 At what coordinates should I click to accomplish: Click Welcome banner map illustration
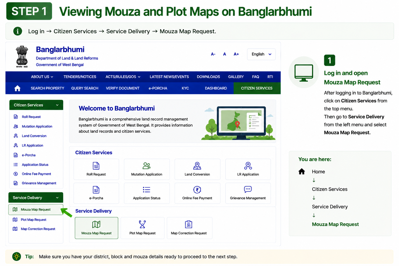point(238,123)
